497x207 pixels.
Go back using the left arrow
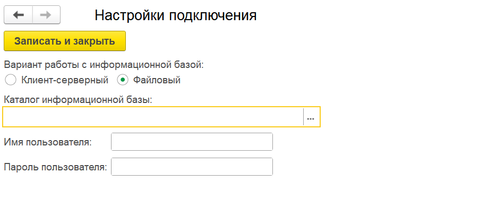[x=19, y=15]
